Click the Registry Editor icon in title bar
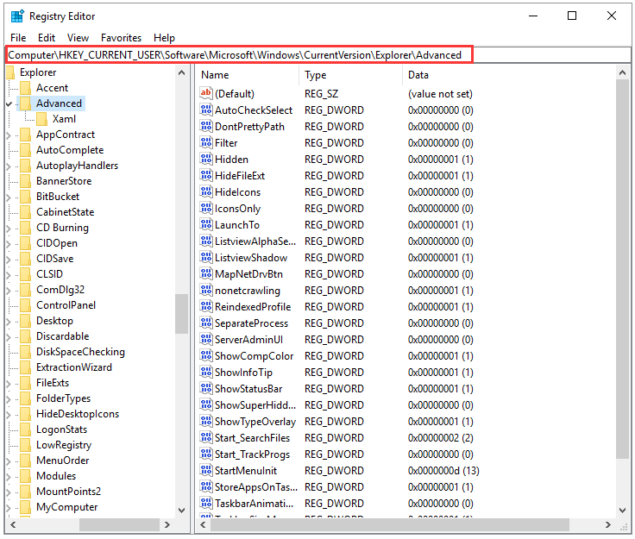This screenshot has width=635, height=539. (16, 16)
